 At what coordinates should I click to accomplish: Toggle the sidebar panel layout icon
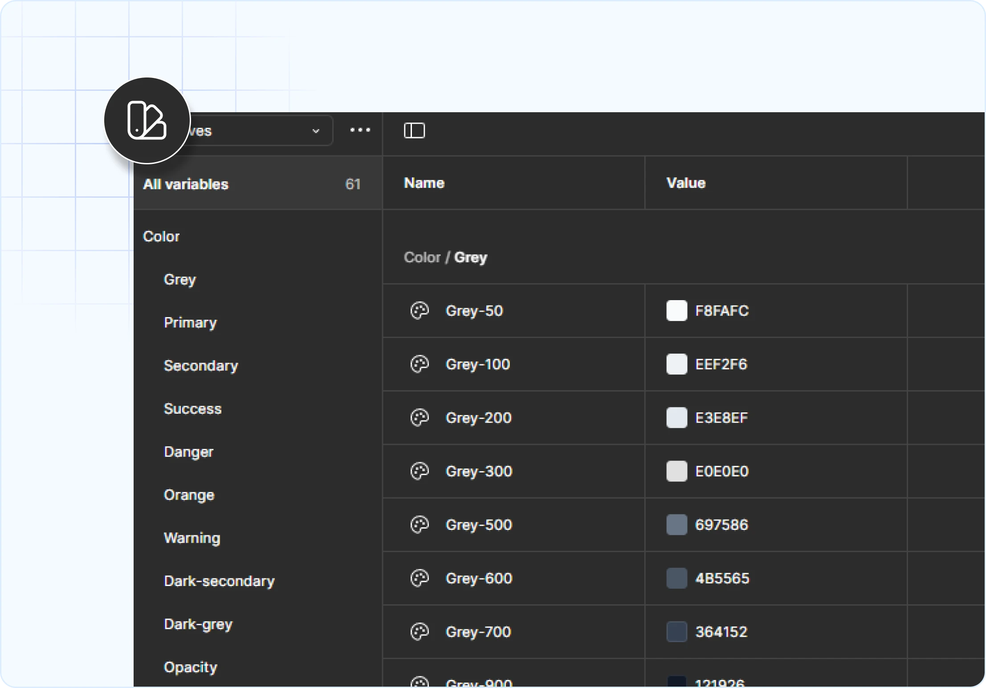414,130
